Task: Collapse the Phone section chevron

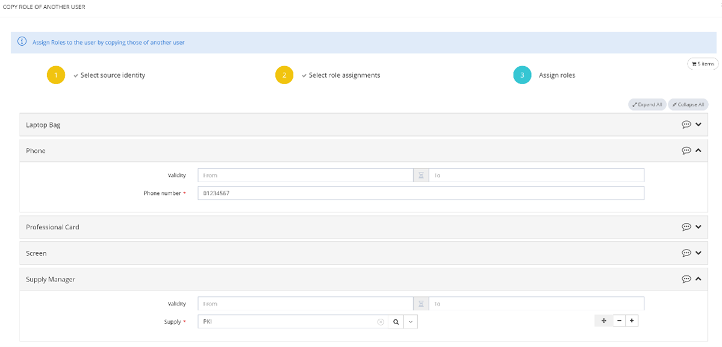Action: tap(698, 150)
